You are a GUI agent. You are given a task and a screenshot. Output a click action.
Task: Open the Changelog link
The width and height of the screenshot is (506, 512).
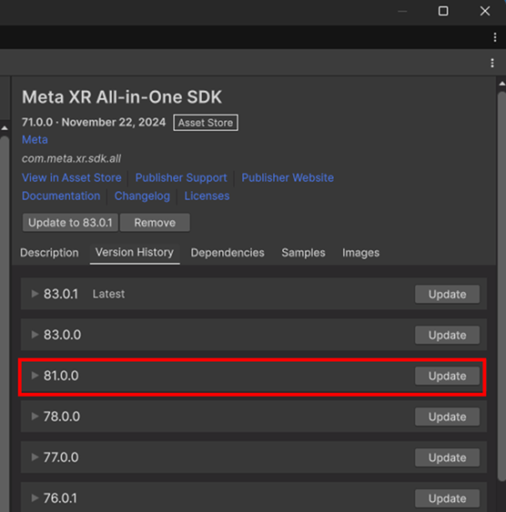point(142,196)
